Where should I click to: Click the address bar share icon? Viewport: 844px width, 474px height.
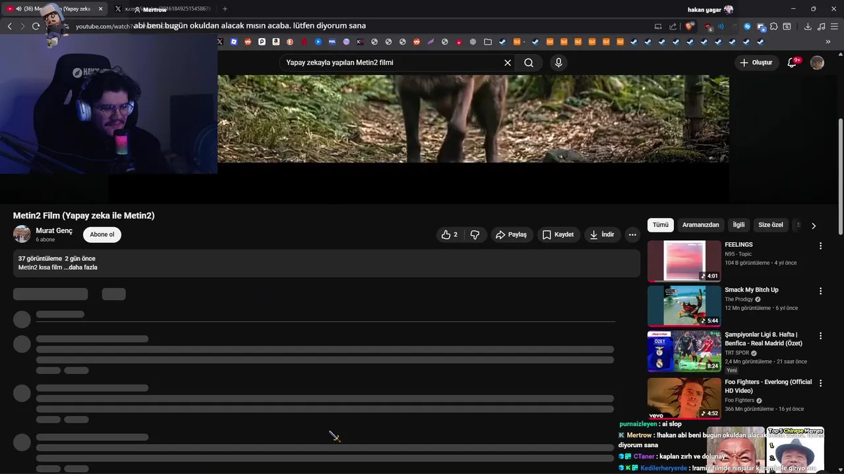point(673,26)
